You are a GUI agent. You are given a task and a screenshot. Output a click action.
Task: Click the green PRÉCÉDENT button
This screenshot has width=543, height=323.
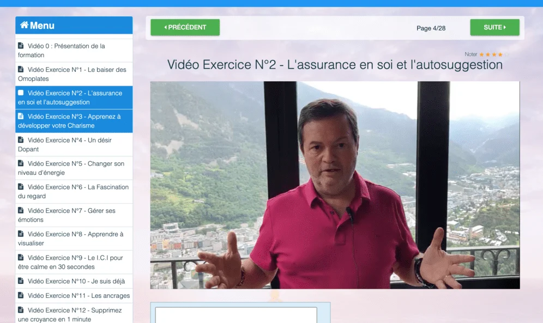click(x=185, y=27)
